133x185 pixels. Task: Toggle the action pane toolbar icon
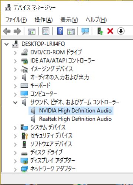[71, 31]
